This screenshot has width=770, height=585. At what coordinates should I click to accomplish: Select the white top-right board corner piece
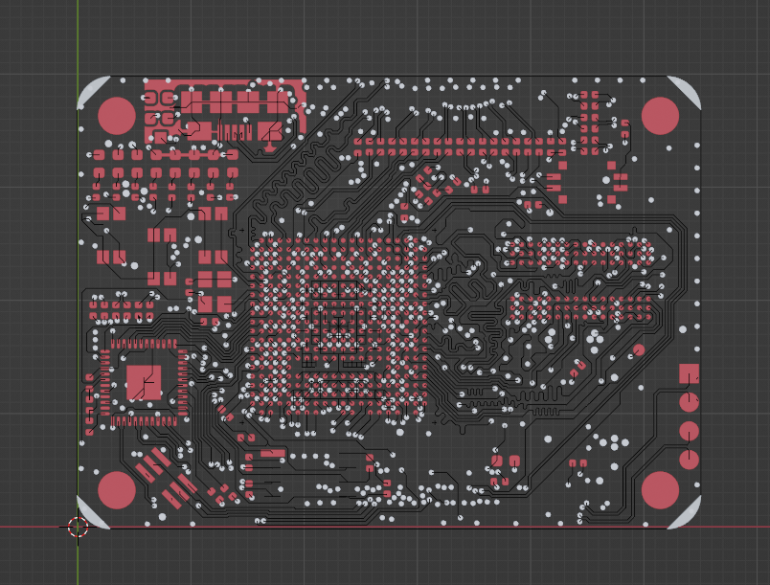click(687, 89)
